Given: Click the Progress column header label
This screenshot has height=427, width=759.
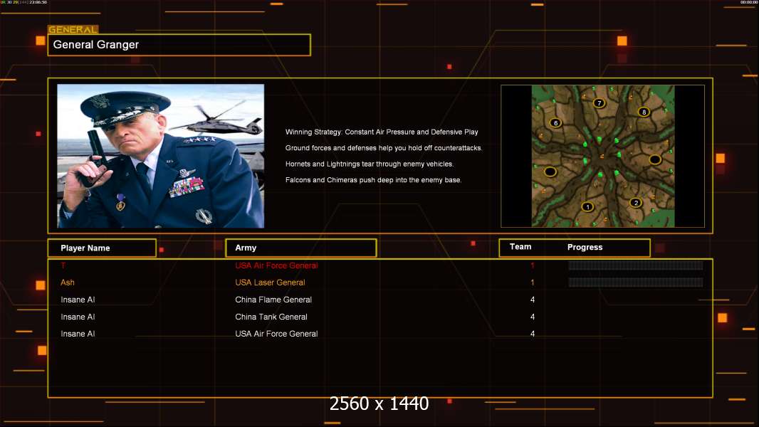Looking at the screenshot, I should 585,248.
